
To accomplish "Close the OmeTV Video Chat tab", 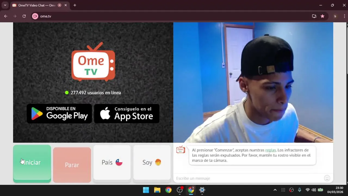I will point(66,5).
